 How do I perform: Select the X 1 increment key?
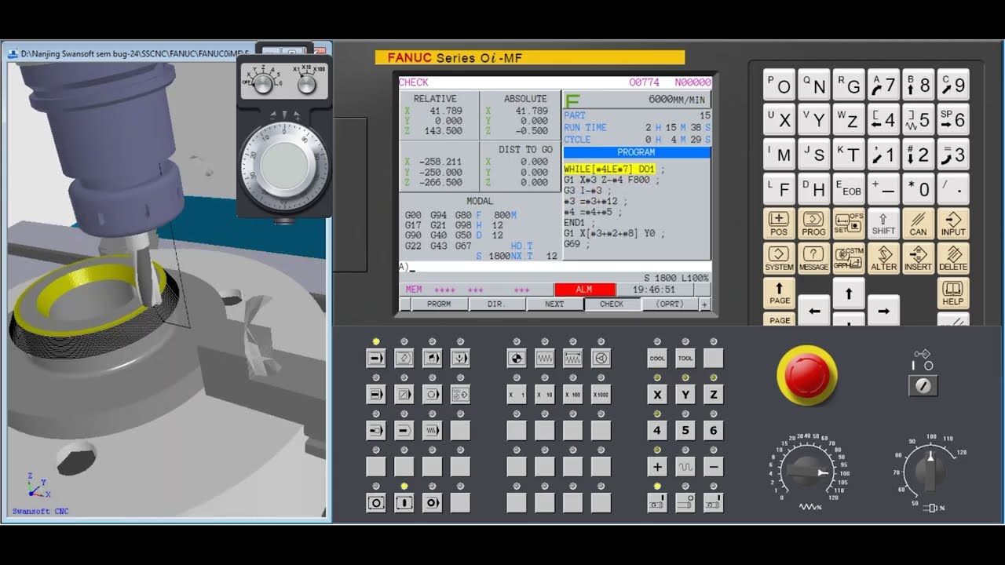click(517, 395)
